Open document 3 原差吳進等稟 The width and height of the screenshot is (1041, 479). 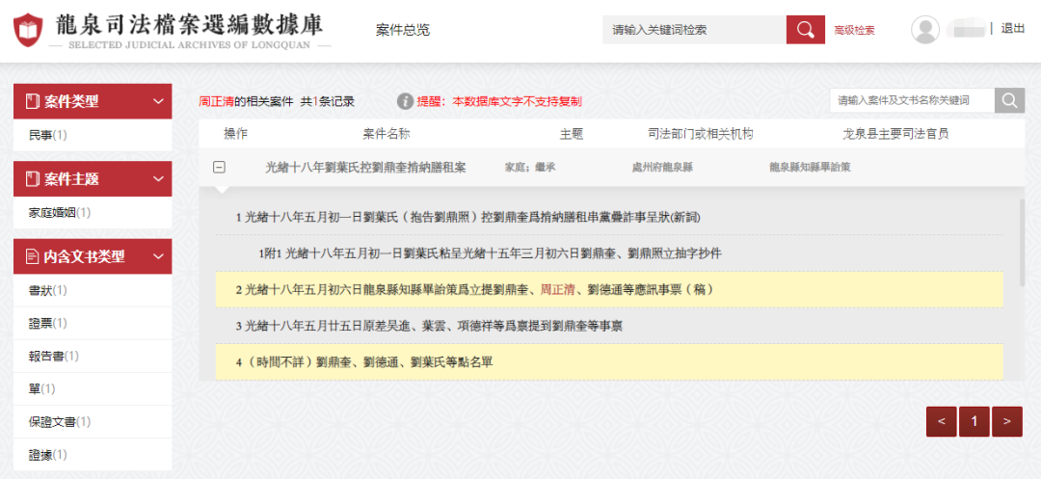point(429,326)
